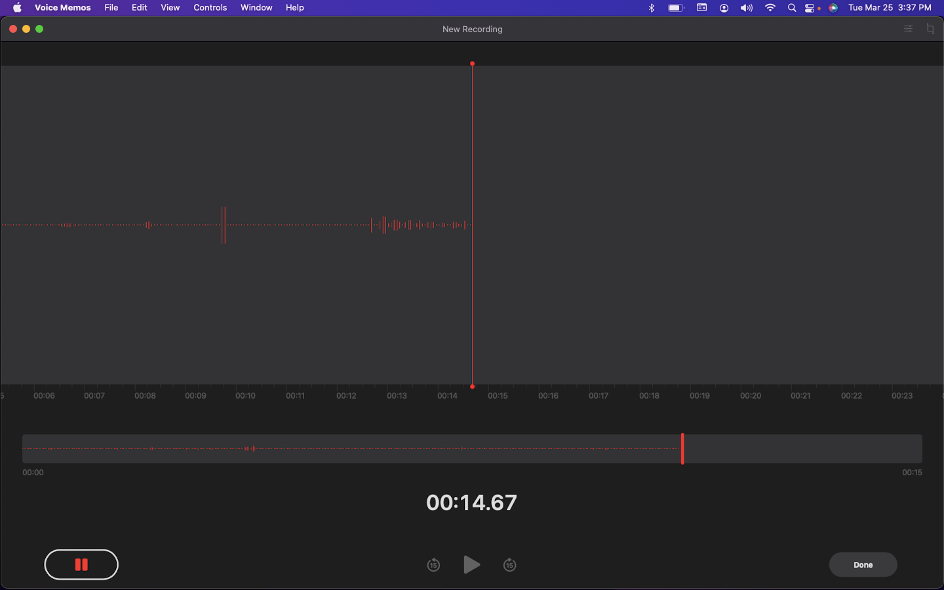Screen dimensions: 944x590
Task: Skip forward 15 seconds
Action: [510, 564]
